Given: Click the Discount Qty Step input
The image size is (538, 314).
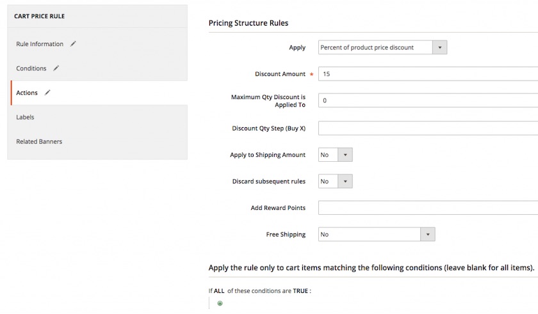Looking at the screenshot, I should [x=428, y=128].
